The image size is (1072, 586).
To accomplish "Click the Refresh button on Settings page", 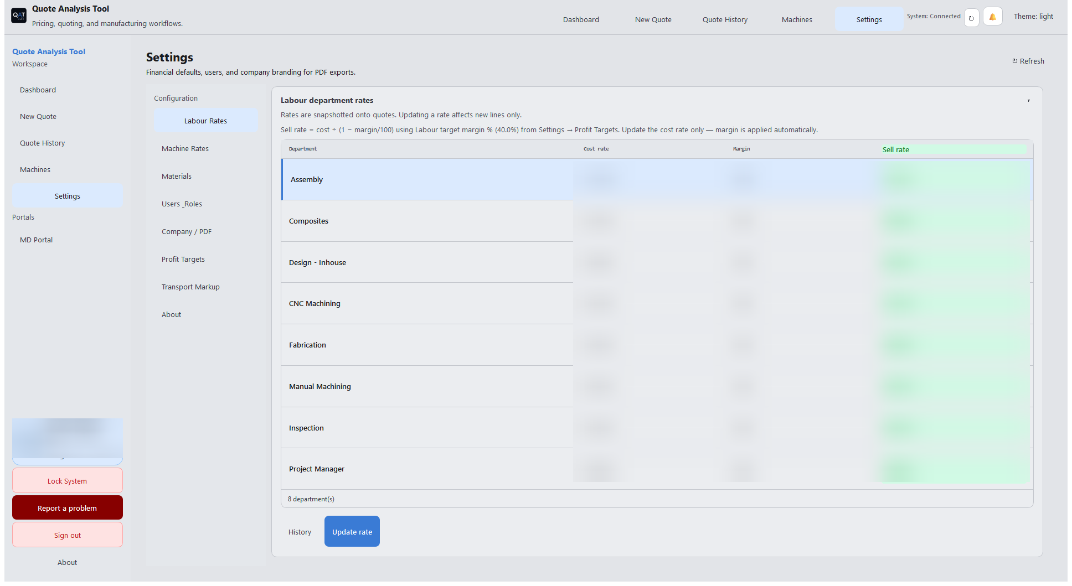I will click(1028, 61).
